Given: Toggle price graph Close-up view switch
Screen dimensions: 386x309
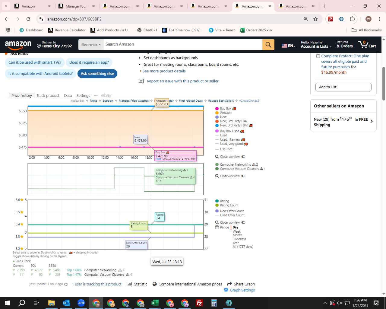Looking at the screenshot, I should pos(243,157).
